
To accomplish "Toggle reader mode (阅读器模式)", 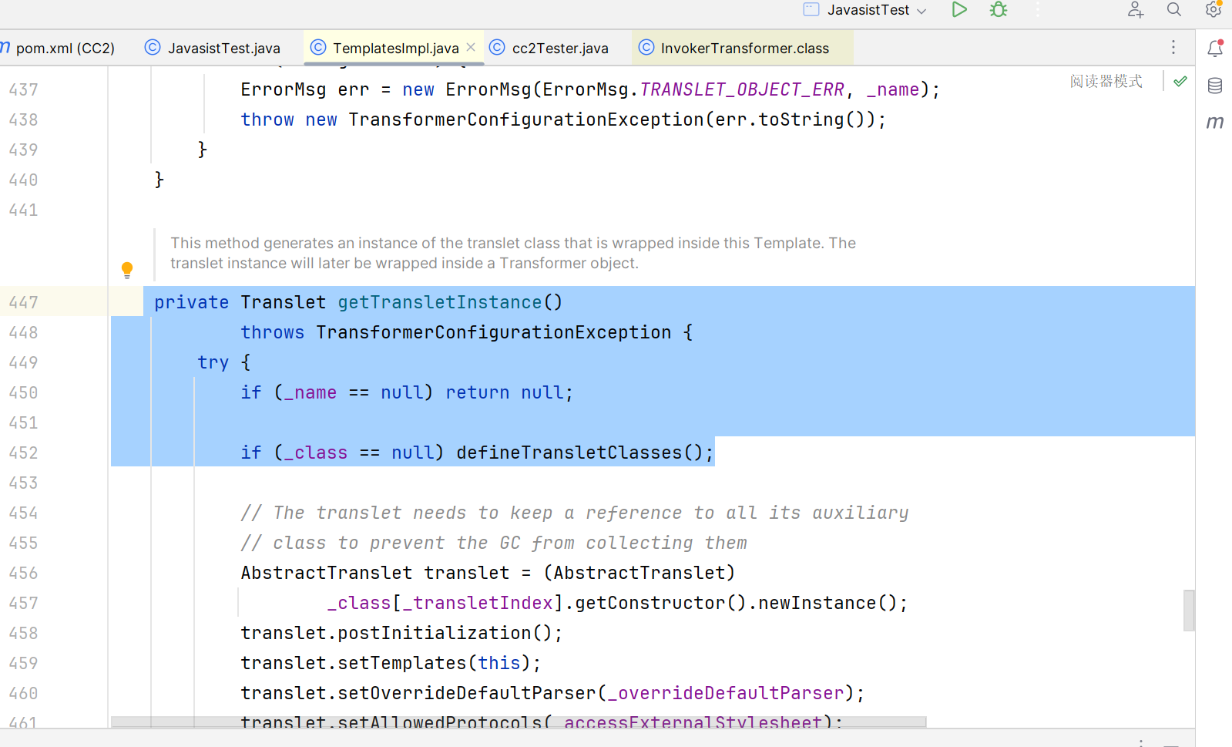I will coord(1106,82).
